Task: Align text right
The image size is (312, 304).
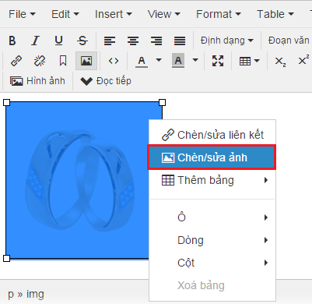Action: (156, 41)
